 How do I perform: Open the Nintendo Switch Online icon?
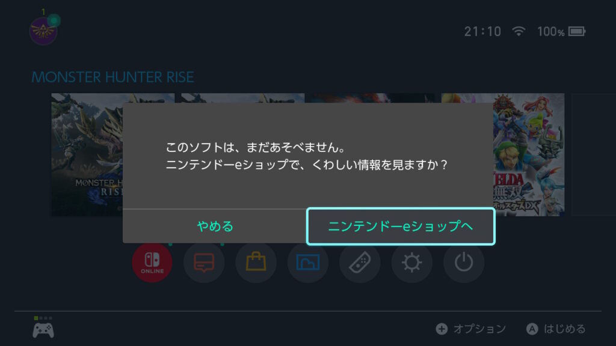click(x=152, y=262)
